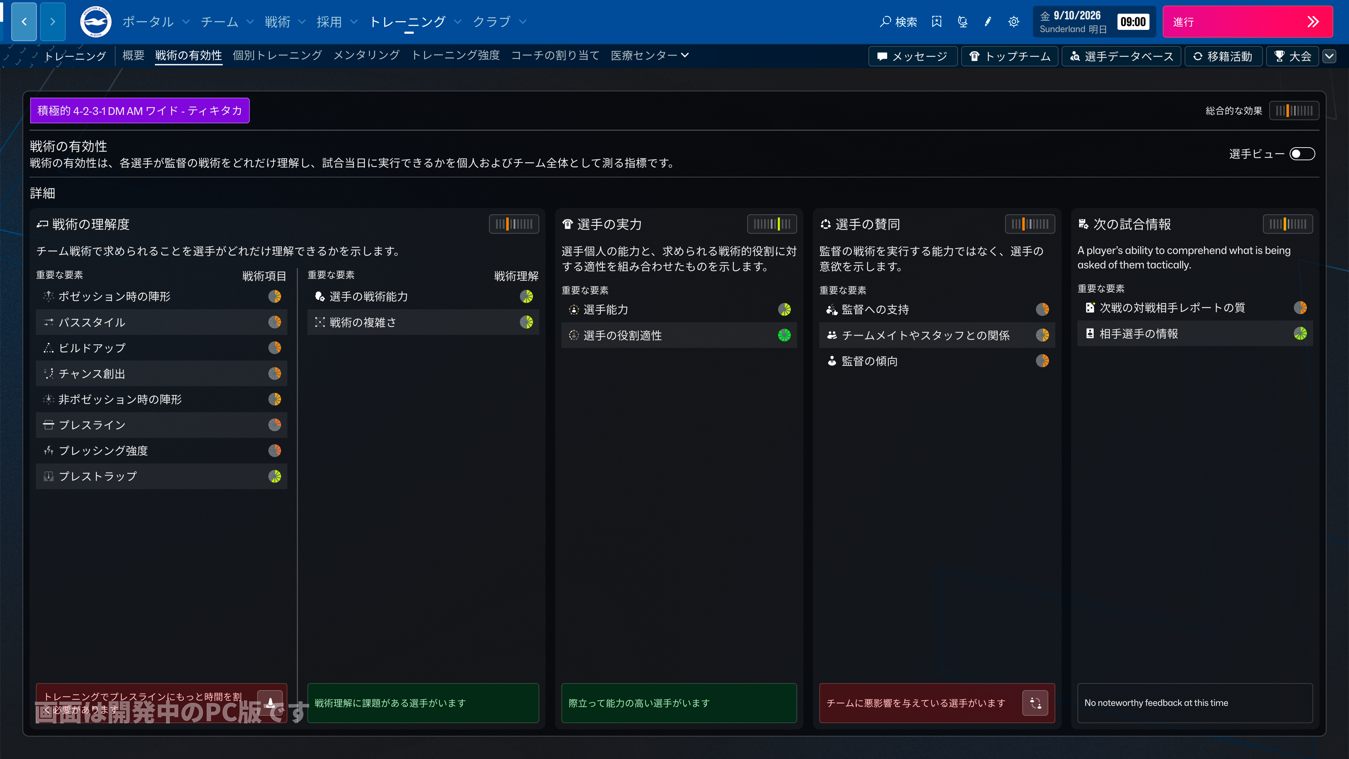This screenshot has width=1349, height=759.
Task: Click the 選手の実力 rating bar indicator
Action: pyautogui.click(x=772, y=224)
